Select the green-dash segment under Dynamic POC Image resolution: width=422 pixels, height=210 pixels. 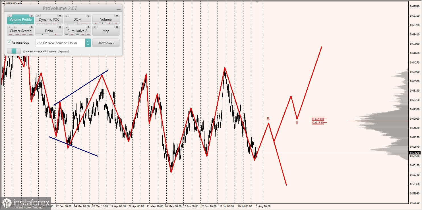[x=60, y=23]
